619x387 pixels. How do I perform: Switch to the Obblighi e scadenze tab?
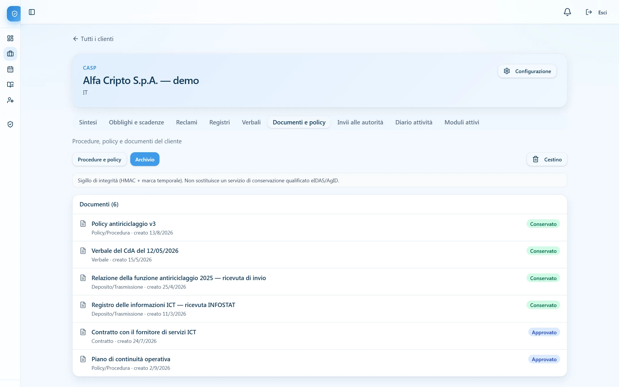point(136,122)
